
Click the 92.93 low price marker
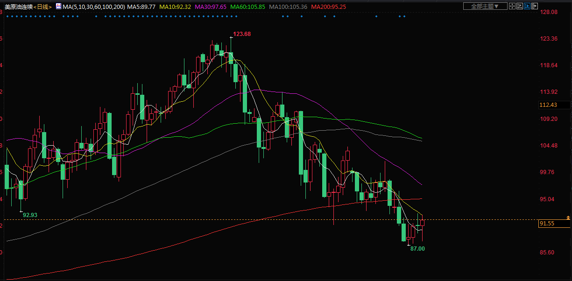[30, 215]
